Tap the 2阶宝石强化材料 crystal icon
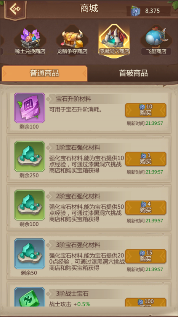 (x=29, y=205)
